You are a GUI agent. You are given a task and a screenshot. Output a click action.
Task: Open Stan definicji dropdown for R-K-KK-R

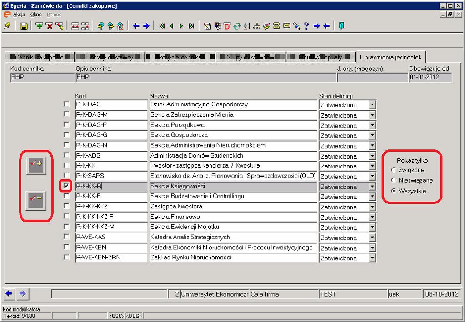[x=372, y=187]
